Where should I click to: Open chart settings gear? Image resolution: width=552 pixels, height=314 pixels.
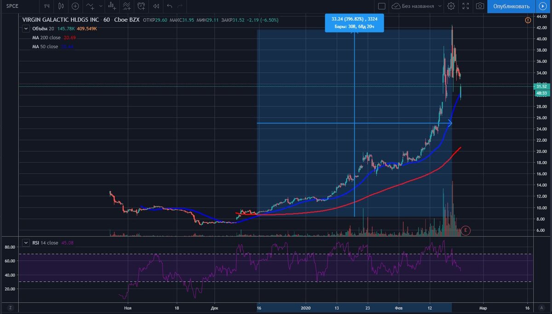click(x=451, y=6)
